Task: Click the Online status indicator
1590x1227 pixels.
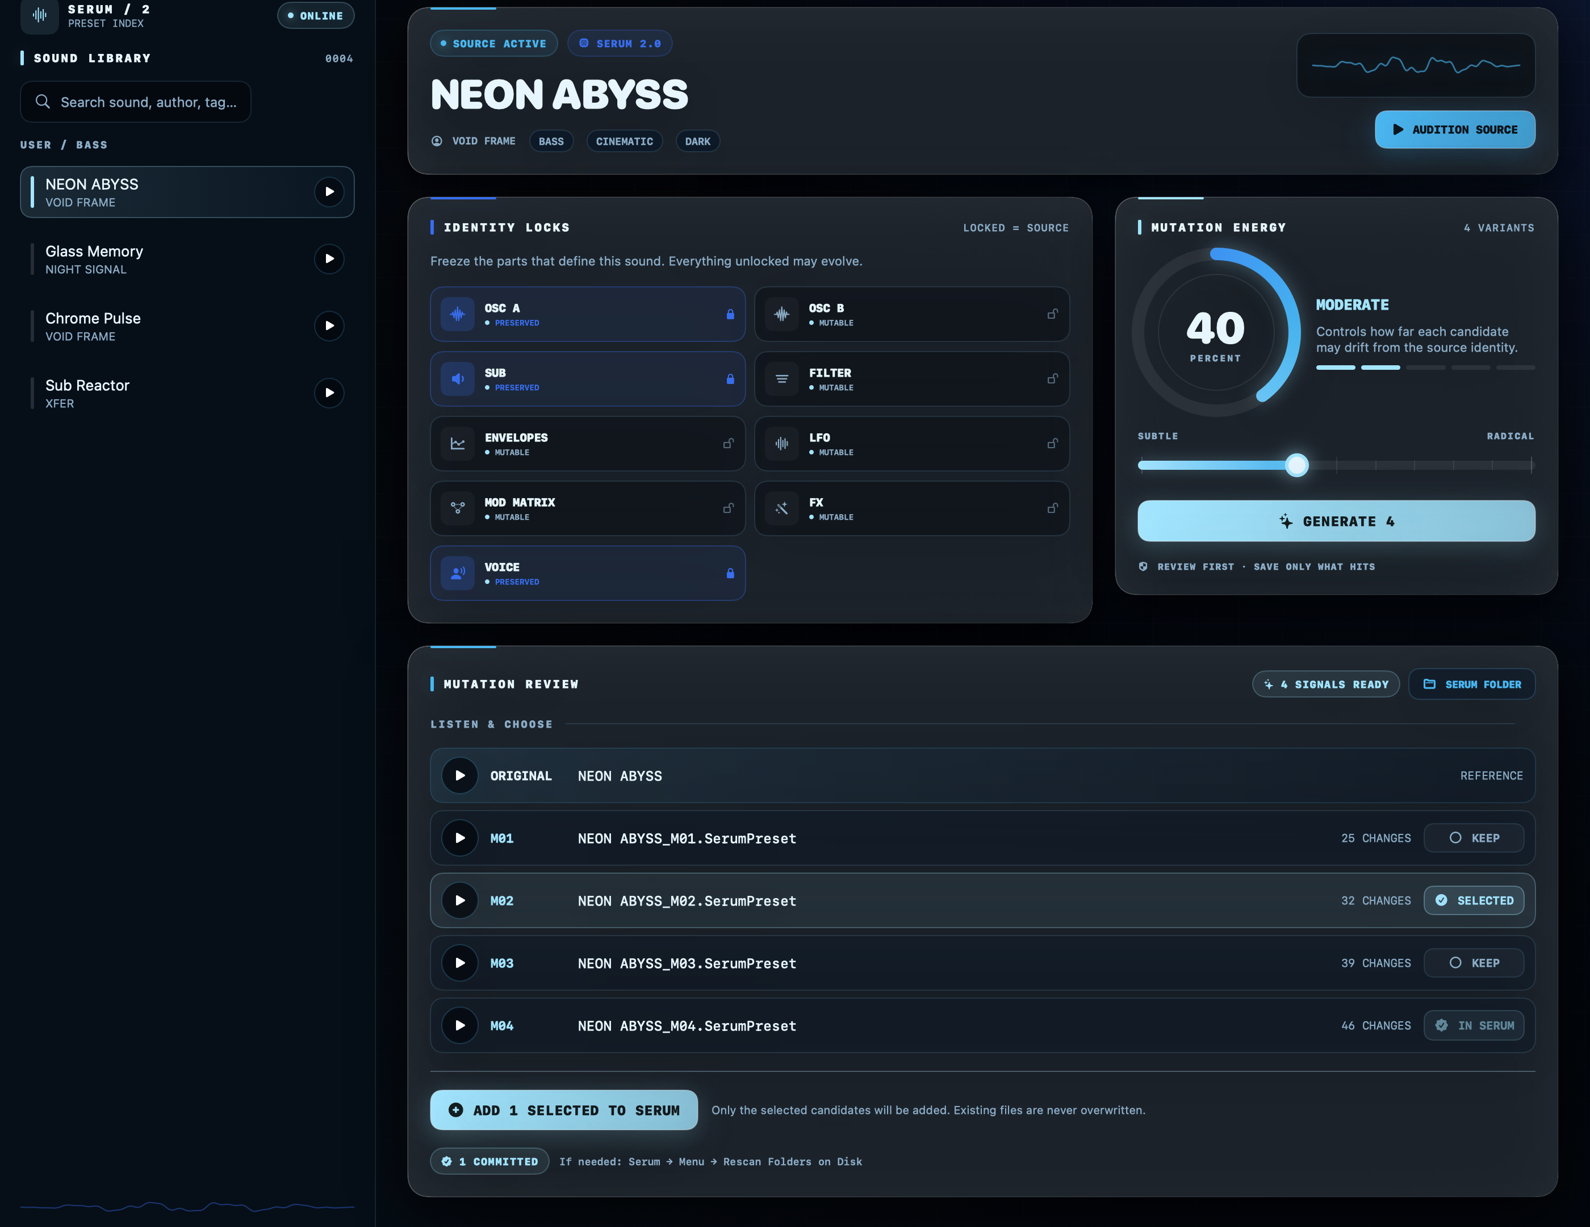Action: 315,15
